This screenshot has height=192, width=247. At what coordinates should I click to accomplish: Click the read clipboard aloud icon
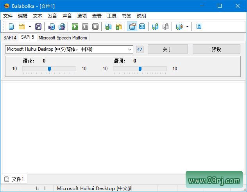[108, 27]
